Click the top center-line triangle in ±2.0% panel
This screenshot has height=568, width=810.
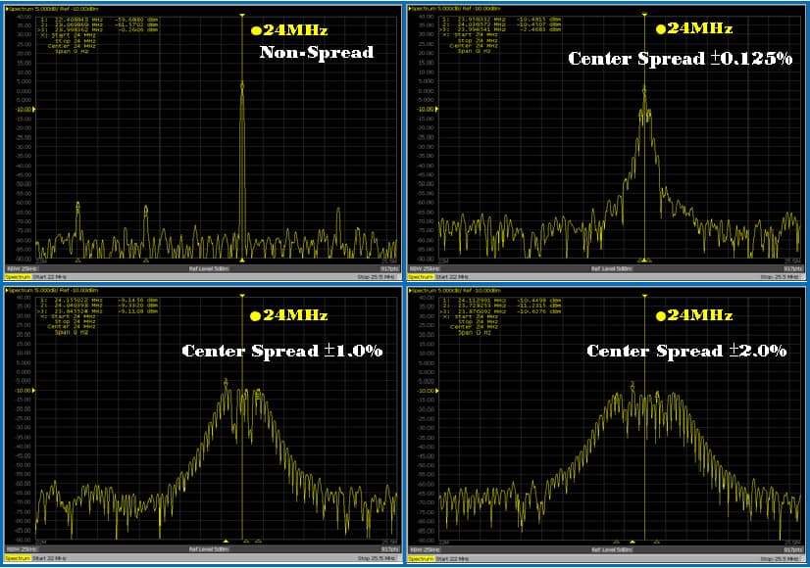644,296
